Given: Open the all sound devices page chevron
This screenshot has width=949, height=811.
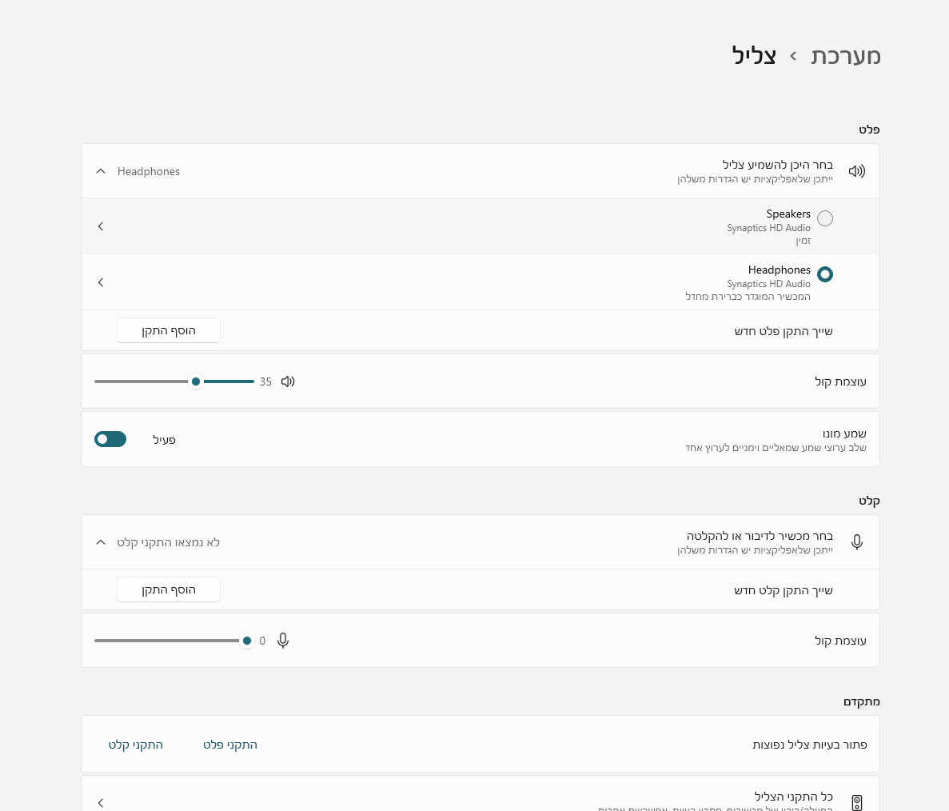Looking at the screenshot, I should click(101, 802).
